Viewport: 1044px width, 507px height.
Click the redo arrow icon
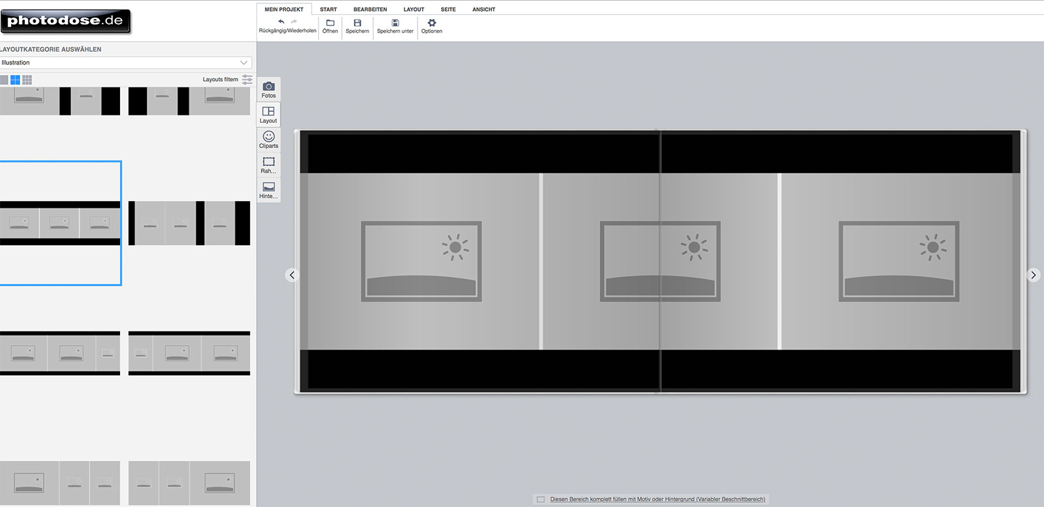(294, 22)
